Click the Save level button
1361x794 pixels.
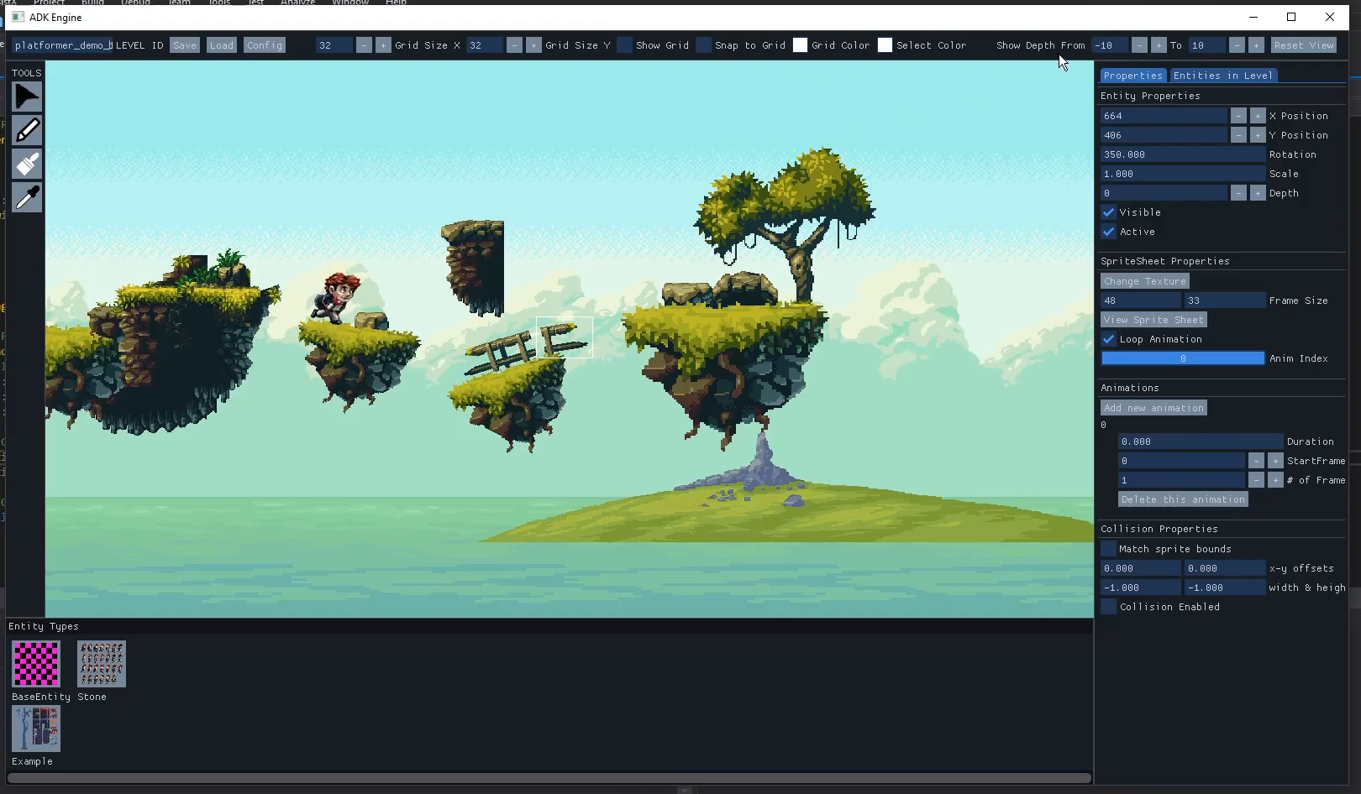click(185, 45)
